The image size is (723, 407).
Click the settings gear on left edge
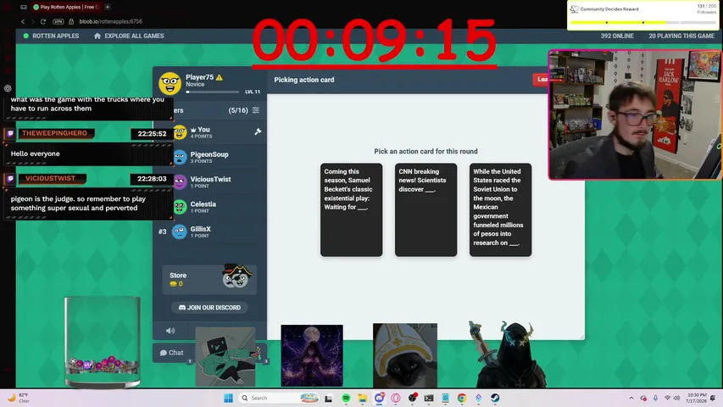click(x=8, y=88)
